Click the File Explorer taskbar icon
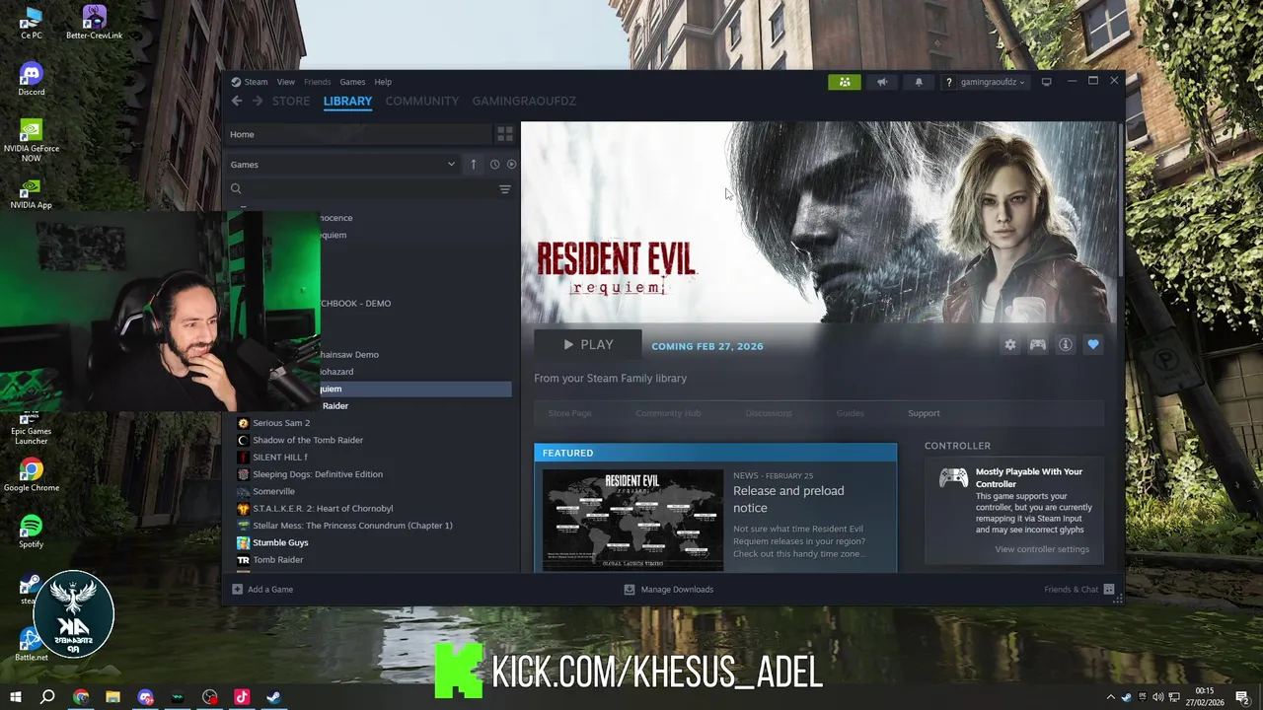This screenshot has height=710, width=1263. click(112, 697)
